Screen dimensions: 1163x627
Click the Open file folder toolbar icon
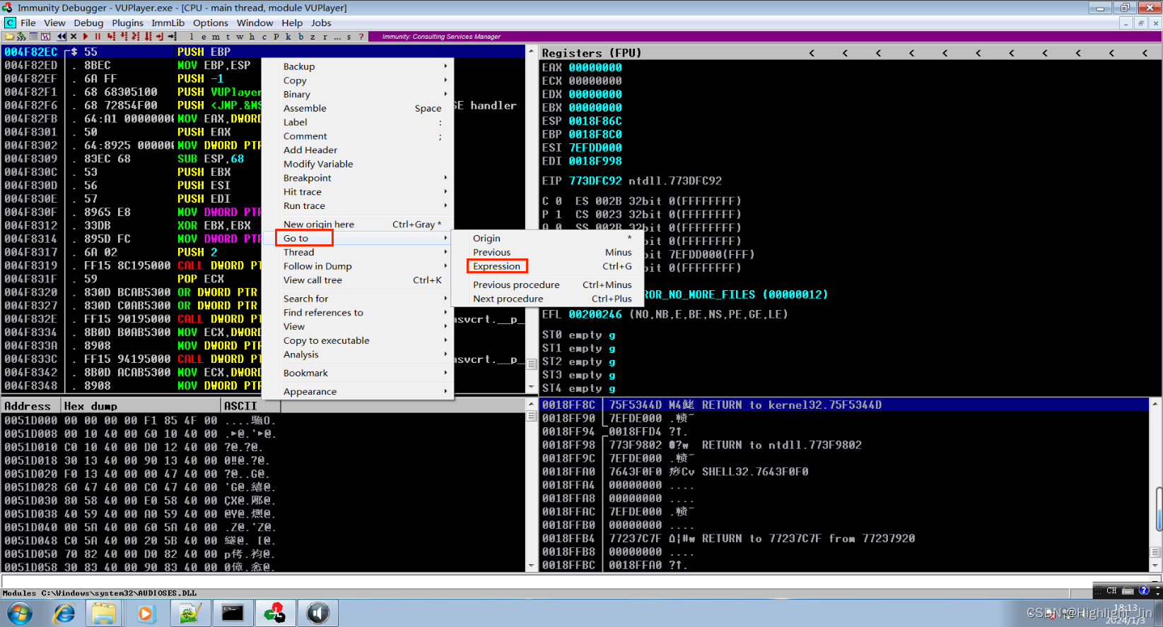(x=9, y=36)
